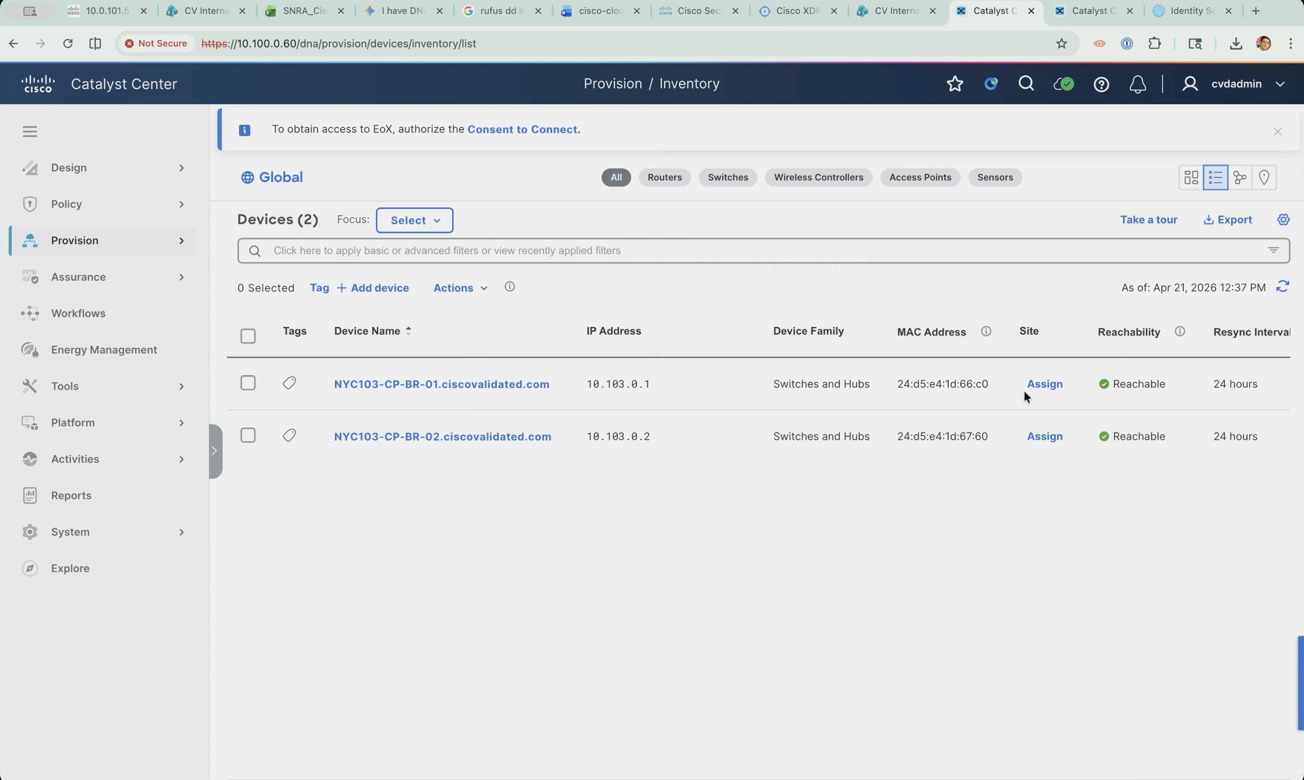The height and width of the screenshot is (780, 1304).
Task: Click tag icon for NYC103-CP-BR-02 row
Action: point(289,436)
